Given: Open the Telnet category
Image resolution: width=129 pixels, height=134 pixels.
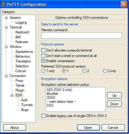Looking at the screenshot, I should (x=20, y=85).
